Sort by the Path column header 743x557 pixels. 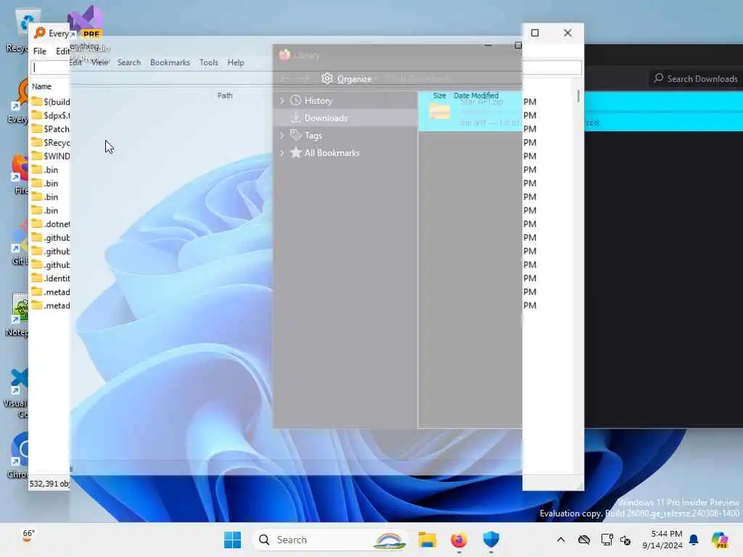tap(225, 95)
